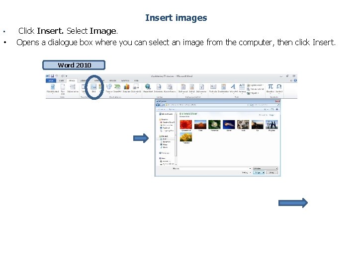Image resolution: width=358 pixels, height=268 pixels.
Task: Click the blue WordArt letter A icon
Action: point(233,86)
